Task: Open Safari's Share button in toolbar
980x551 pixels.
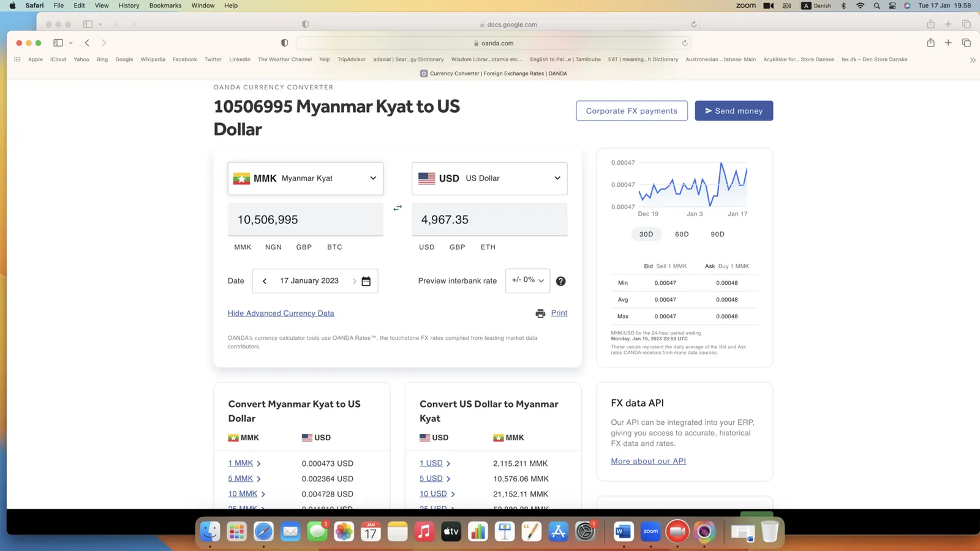Action: (930, 43)
